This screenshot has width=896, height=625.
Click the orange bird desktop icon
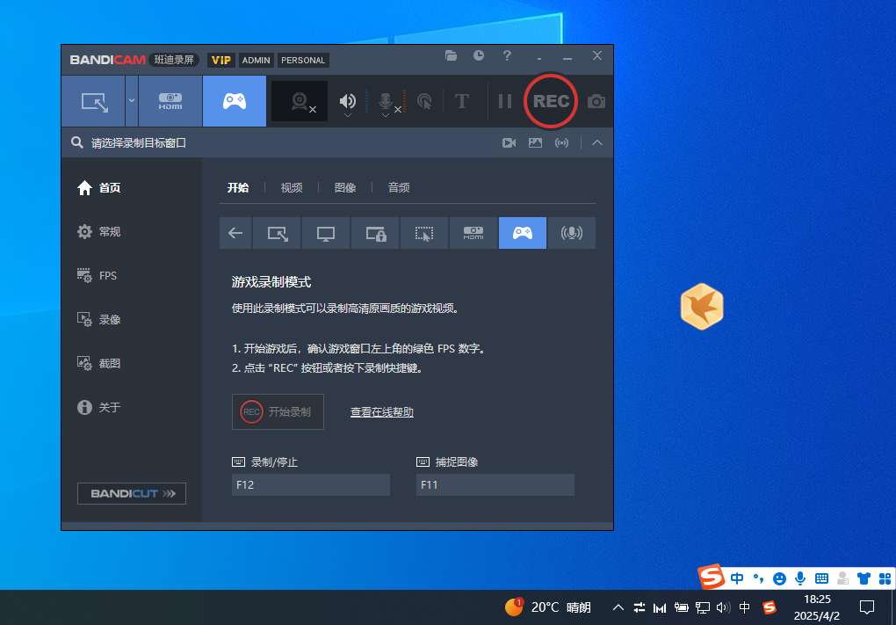click(x=702, y=307)
